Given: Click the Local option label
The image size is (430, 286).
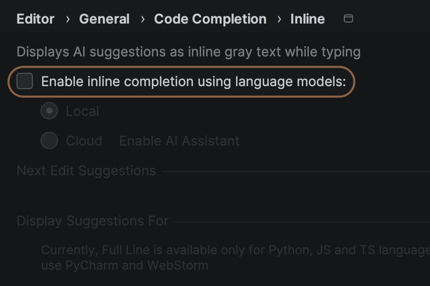Looking at the screenshot, I should click(82, 111).
